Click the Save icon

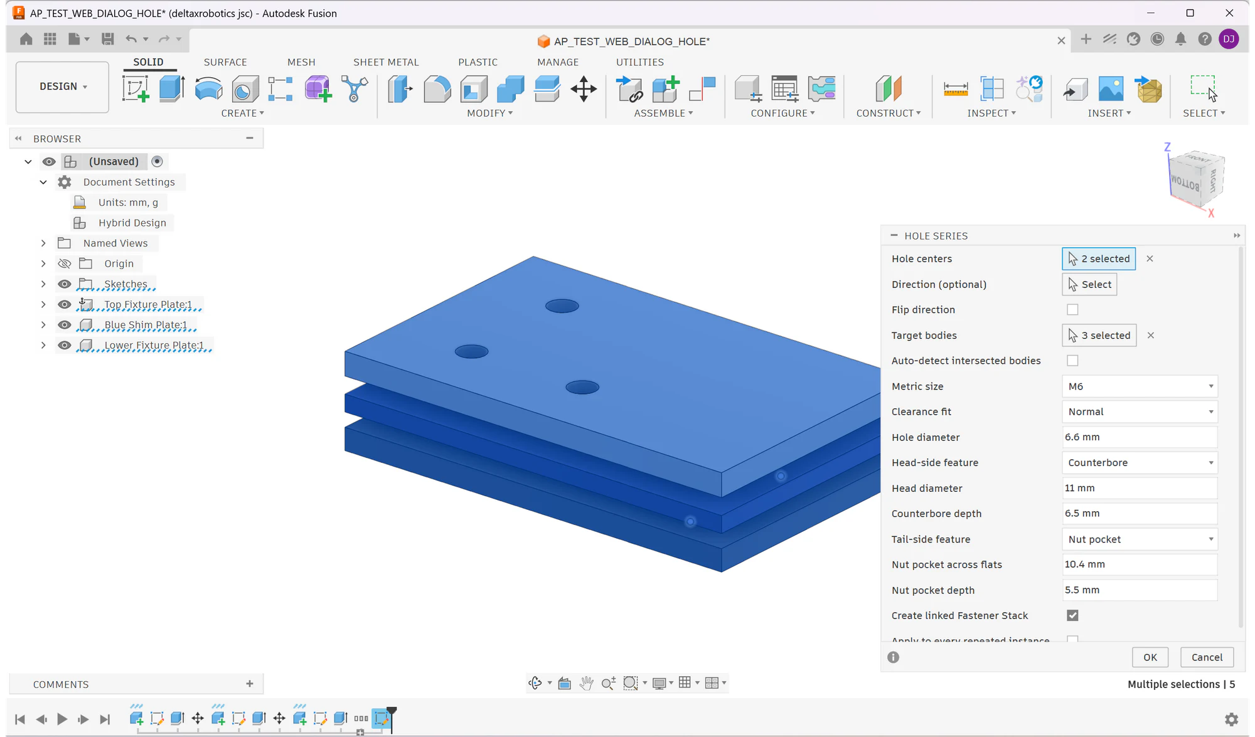108,39
